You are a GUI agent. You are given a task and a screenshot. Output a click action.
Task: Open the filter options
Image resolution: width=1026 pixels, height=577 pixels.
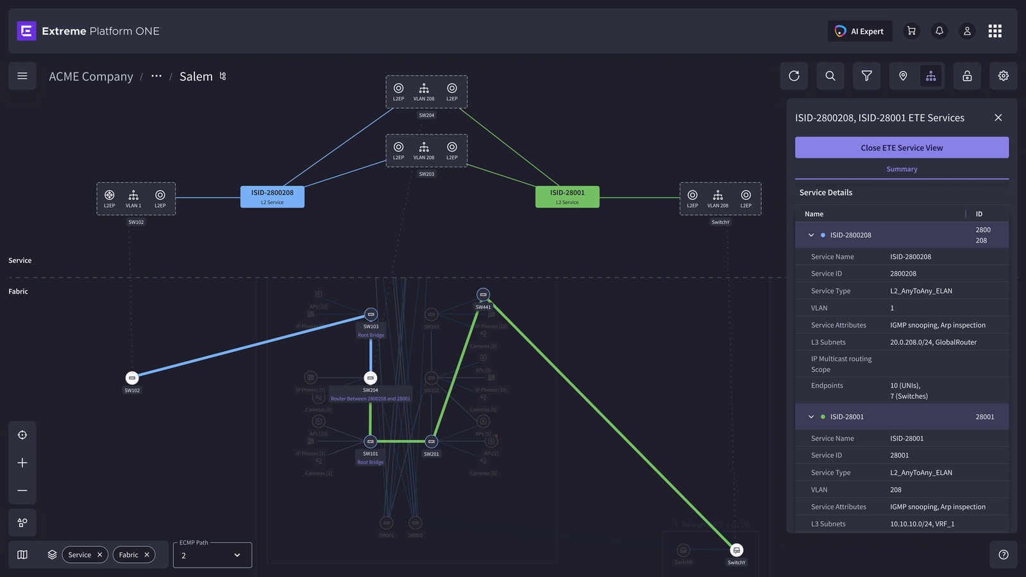pos(867,76)
